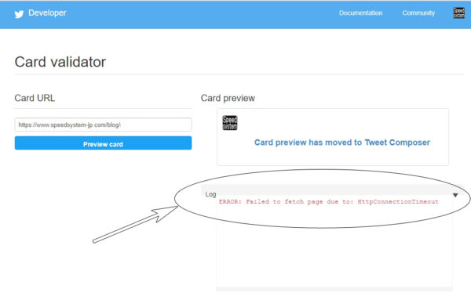Click the Speed System thumbnail in card preview
Screen dimensions: 471x296
(x=230, y=123)
